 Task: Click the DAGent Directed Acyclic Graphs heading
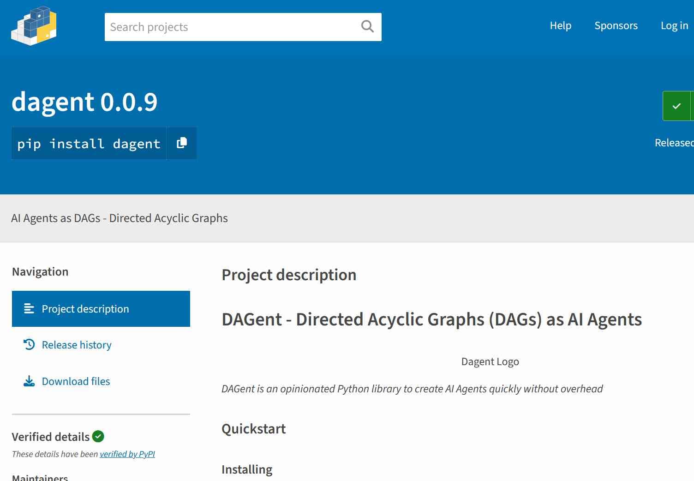[431, 319]
